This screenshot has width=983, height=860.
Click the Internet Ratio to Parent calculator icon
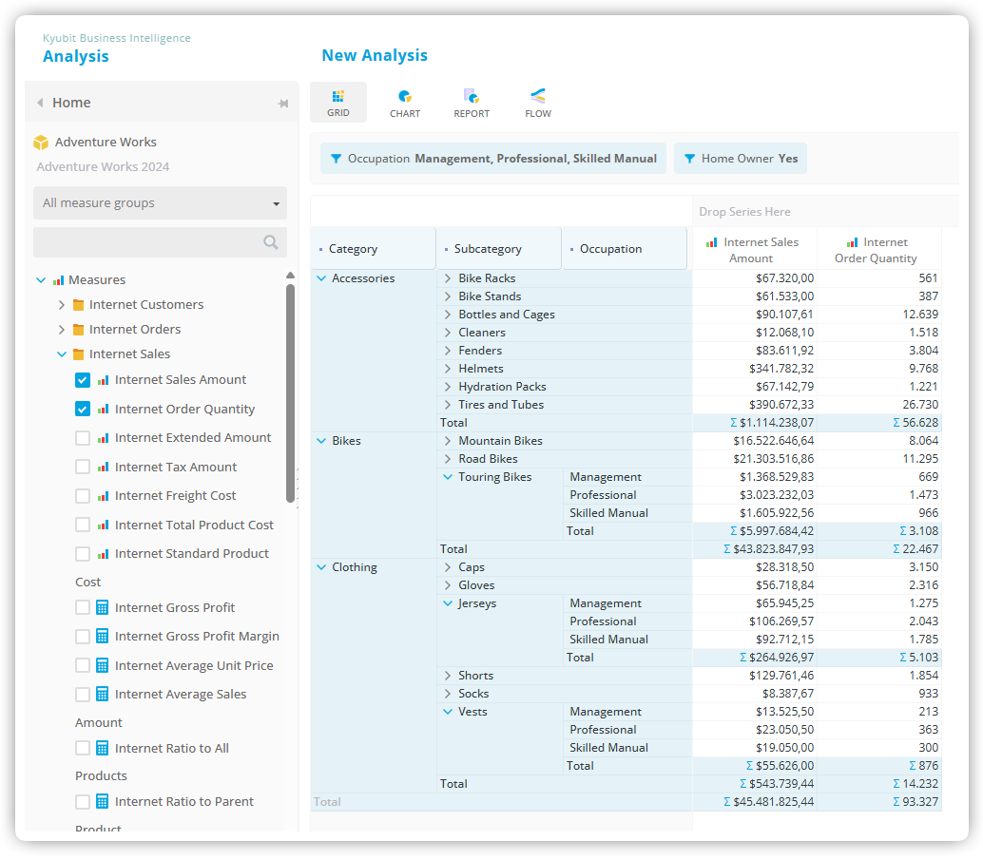102,802
